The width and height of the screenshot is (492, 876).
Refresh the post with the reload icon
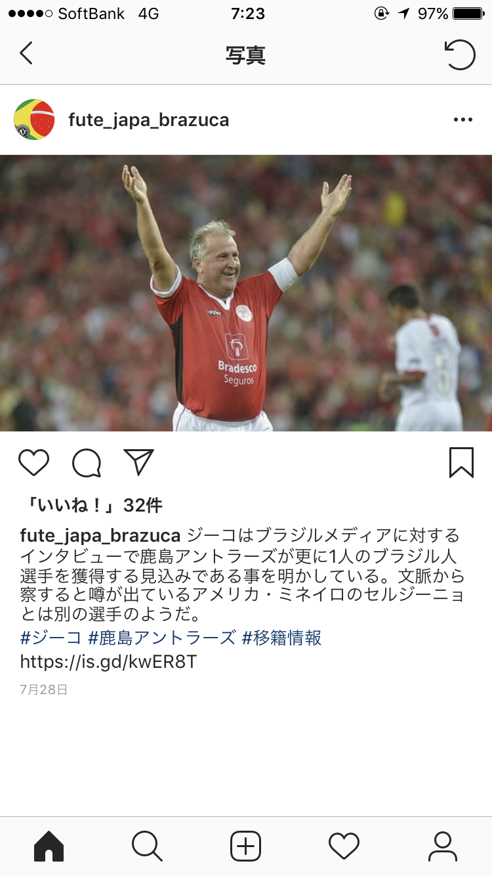coord(460,55)
